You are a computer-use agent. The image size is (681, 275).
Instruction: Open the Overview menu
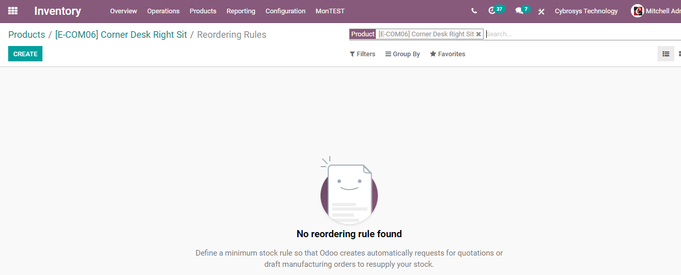(x=124, y=11)
